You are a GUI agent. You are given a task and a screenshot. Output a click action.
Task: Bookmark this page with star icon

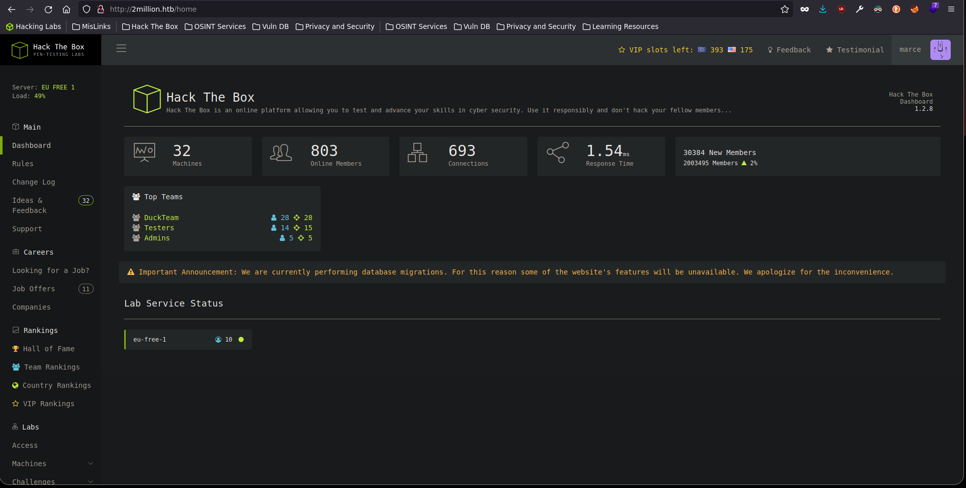[785, 9]
